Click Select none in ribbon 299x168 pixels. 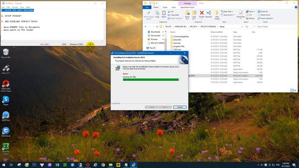(x=264, y=15)
